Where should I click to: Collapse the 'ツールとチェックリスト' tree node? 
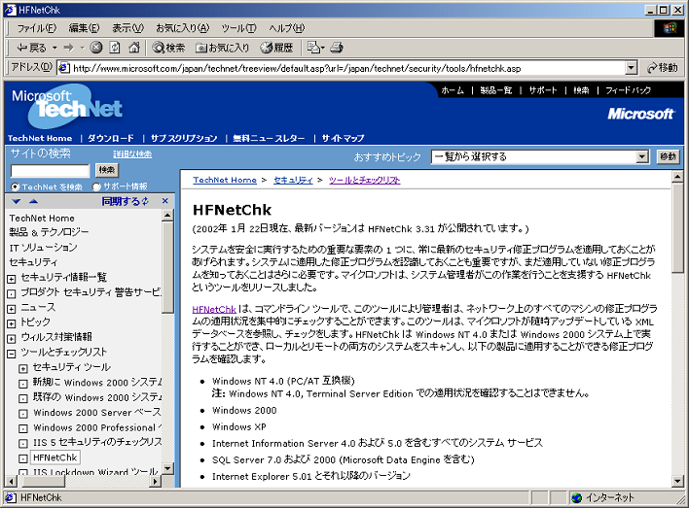(12, 354)
